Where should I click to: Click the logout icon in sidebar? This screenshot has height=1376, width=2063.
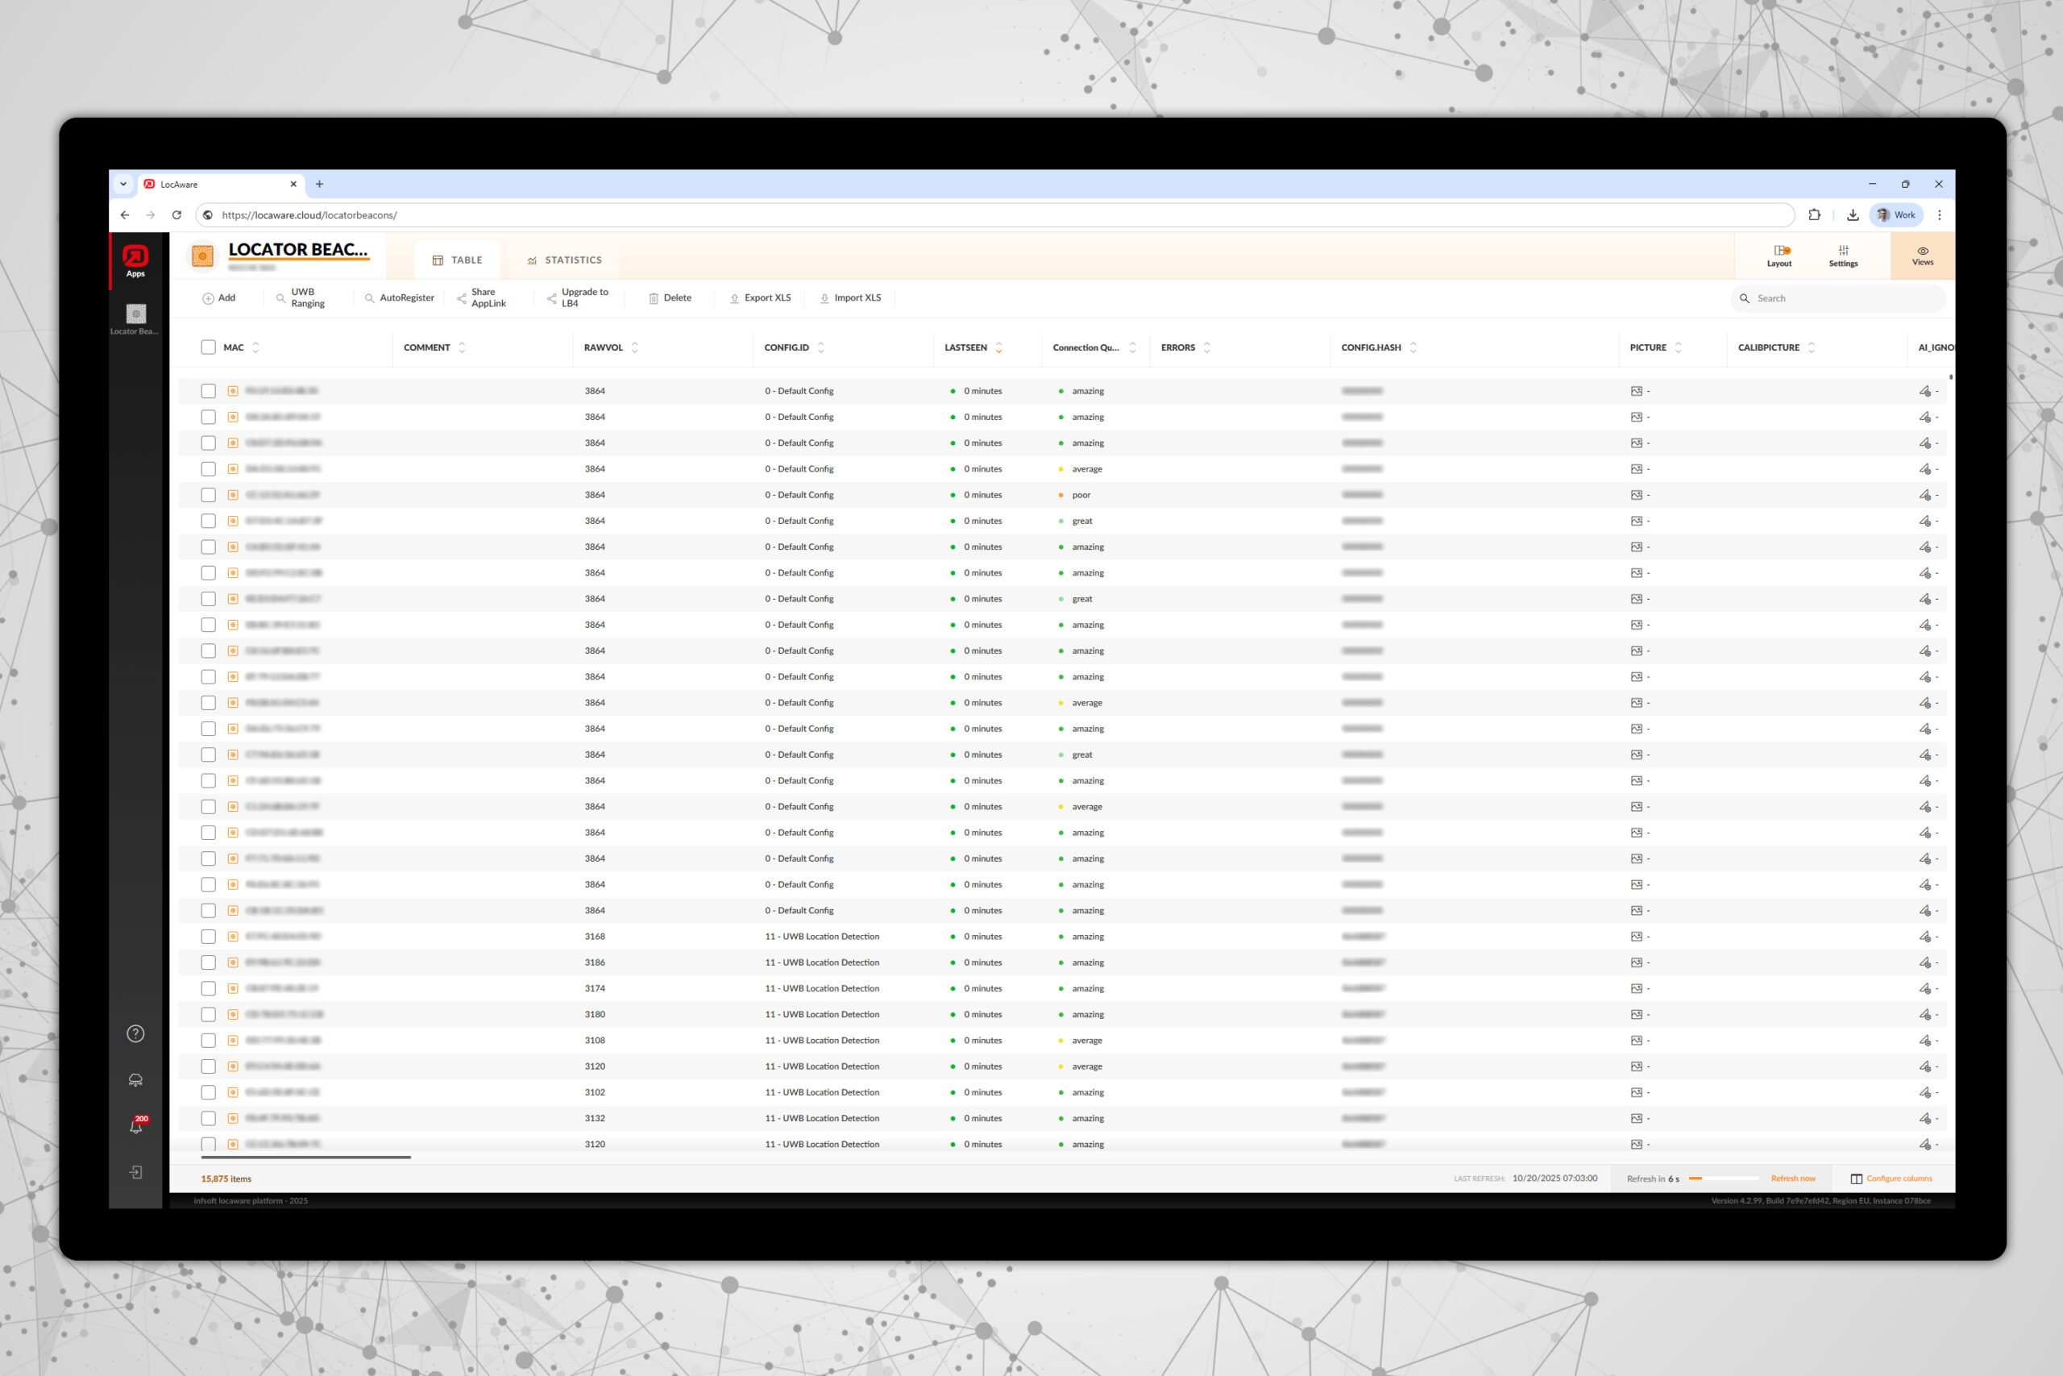click(136, 1172)
